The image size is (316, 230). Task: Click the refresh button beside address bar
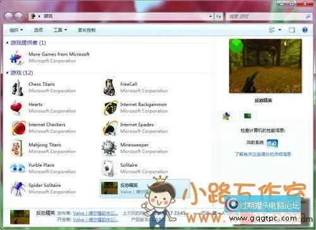coord(219,16)
